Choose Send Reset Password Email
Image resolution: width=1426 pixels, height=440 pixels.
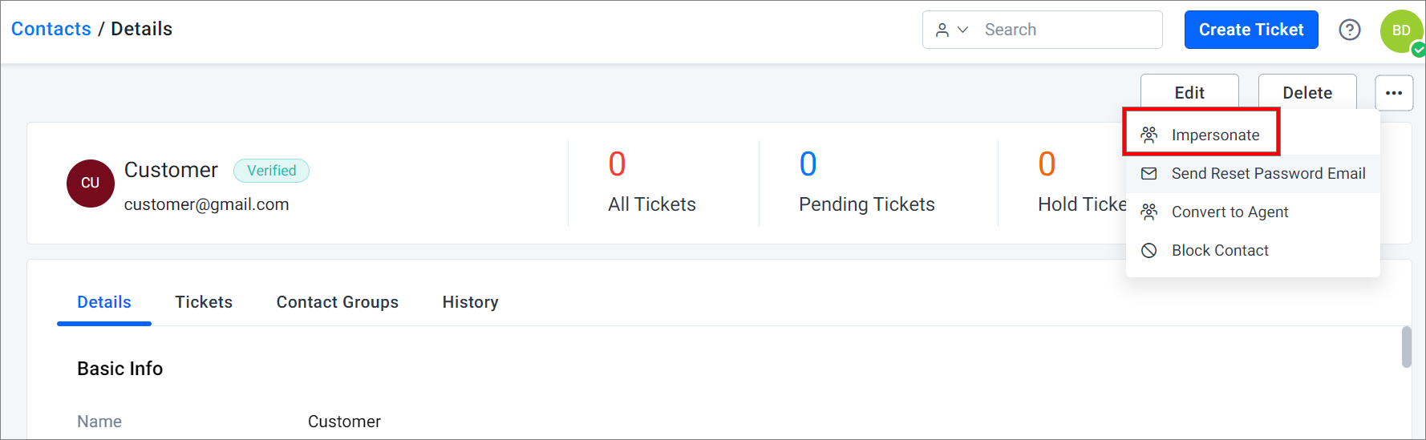point(1253,173)
